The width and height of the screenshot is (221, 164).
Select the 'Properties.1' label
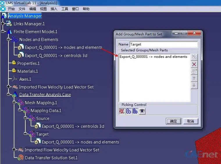click(28, 64)
